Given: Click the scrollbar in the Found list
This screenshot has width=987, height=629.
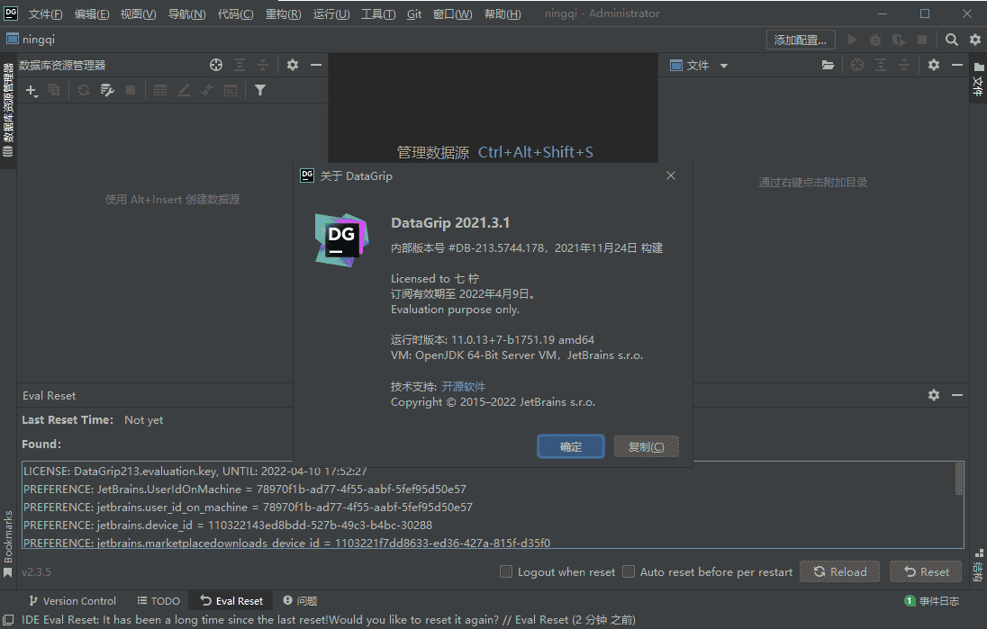Looking at the screenshot, I should (958, 481).
